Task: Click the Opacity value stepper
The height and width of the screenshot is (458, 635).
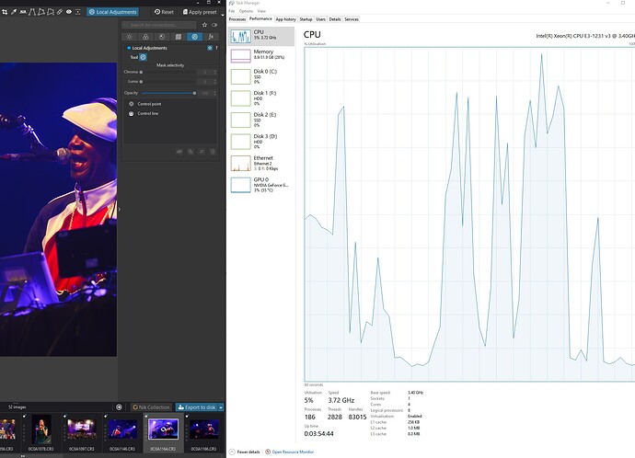Action: pos(214,93)
